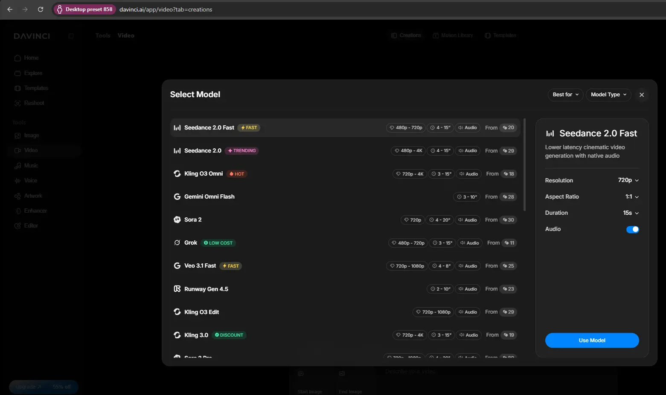Choose the Gemini Omni Flash model

pos(345,197)
